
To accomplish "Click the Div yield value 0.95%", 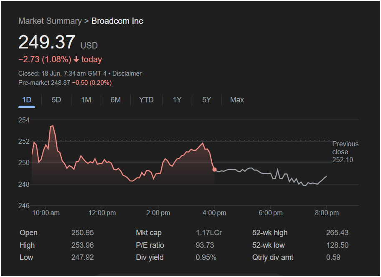I will [x=206, y=257].
